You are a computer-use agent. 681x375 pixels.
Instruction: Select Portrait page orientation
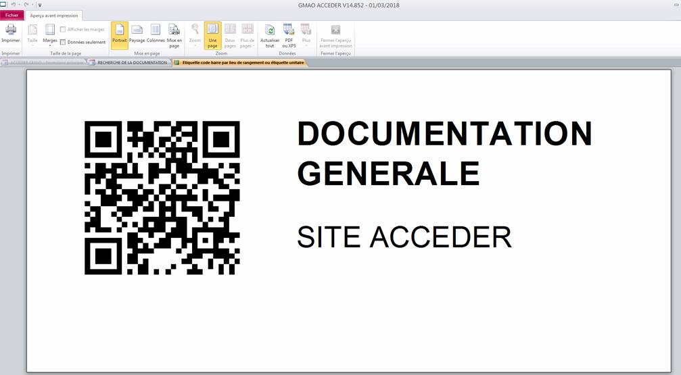tap(120, 34)
